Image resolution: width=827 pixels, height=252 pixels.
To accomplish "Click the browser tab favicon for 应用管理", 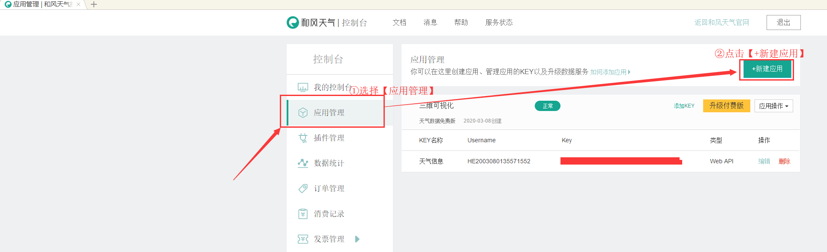I will (x=8, y=4).
